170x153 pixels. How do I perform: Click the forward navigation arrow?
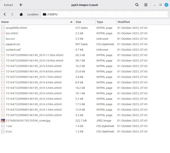pos(12,14)
